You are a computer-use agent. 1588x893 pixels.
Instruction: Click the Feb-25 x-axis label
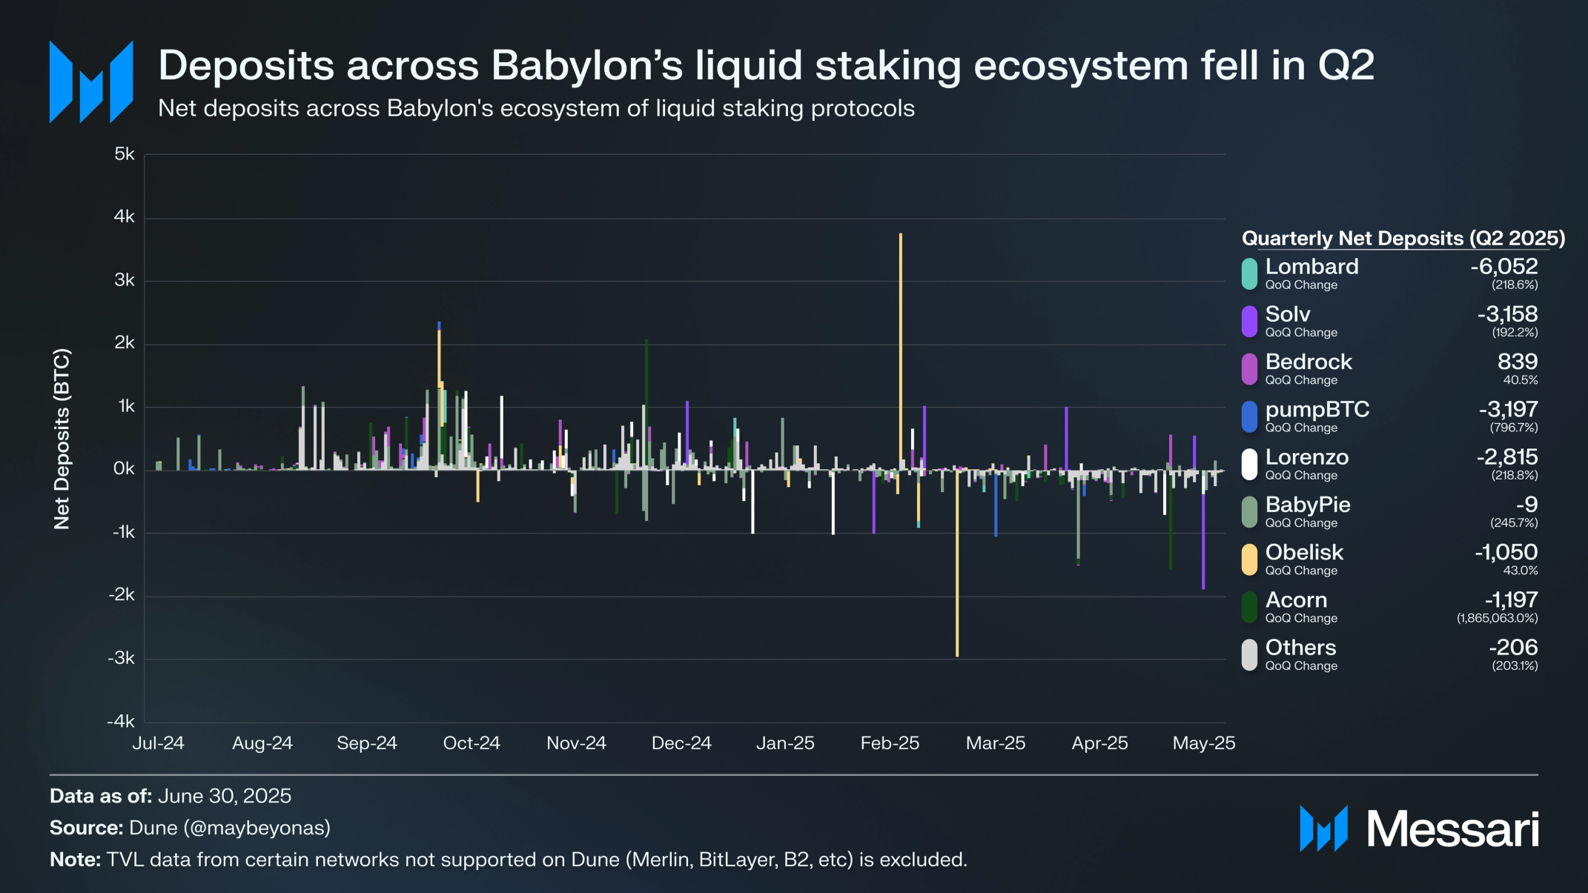(x=890, y=743)
